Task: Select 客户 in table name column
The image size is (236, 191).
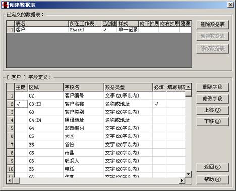Action: pyautogui.click(x=41, y=30)
